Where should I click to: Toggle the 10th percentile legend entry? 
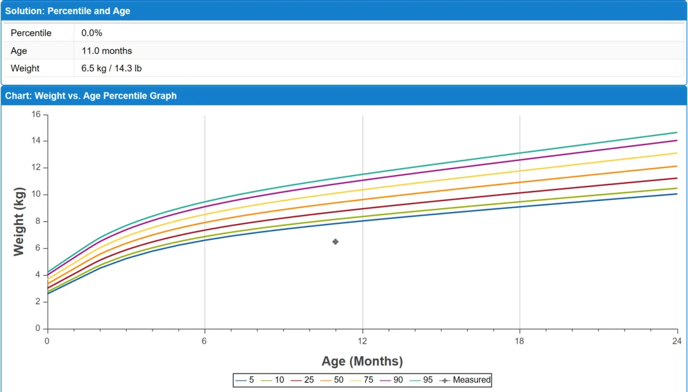coord(272,380)
